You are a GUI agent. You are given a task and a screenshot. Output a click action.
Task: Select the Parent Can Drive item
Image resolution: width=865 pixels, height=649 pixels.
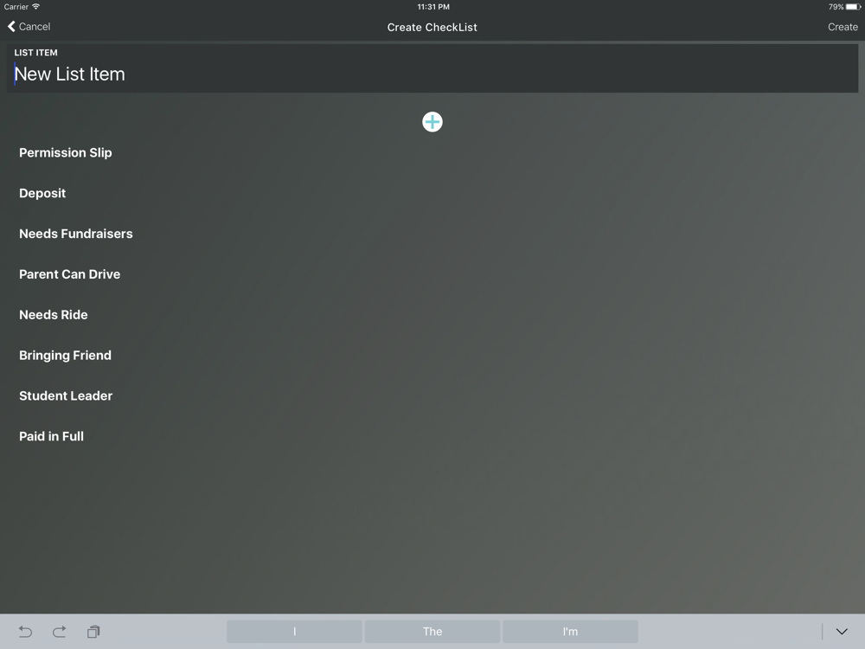point(69,274)
